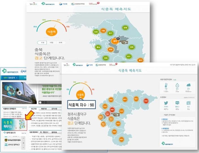The height and width of the screenshot is (153, 199).
Task: Select the 오늘 (today) forecast toggle
Action: [x=42, y=42]
